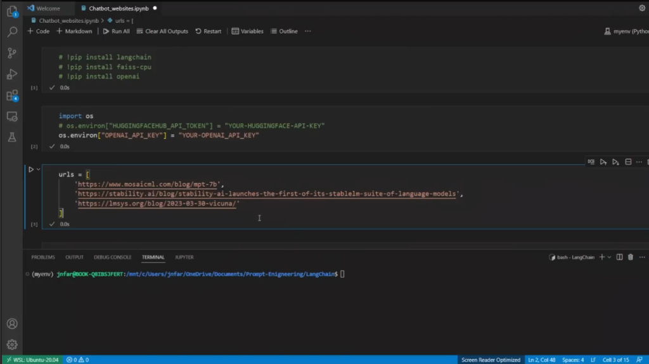Click Clear All Outputs button
Viewport: 649px width, 364px height.
162,31
